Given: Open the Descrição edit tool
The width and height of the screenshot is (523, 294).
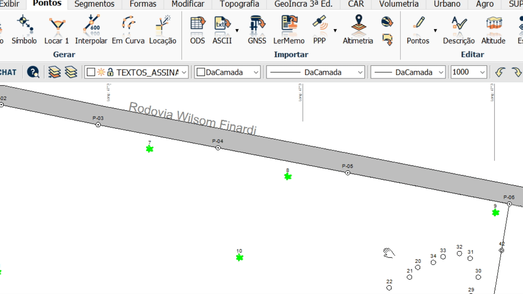Looking at the screenshot, I should click(x=458, y=29).
